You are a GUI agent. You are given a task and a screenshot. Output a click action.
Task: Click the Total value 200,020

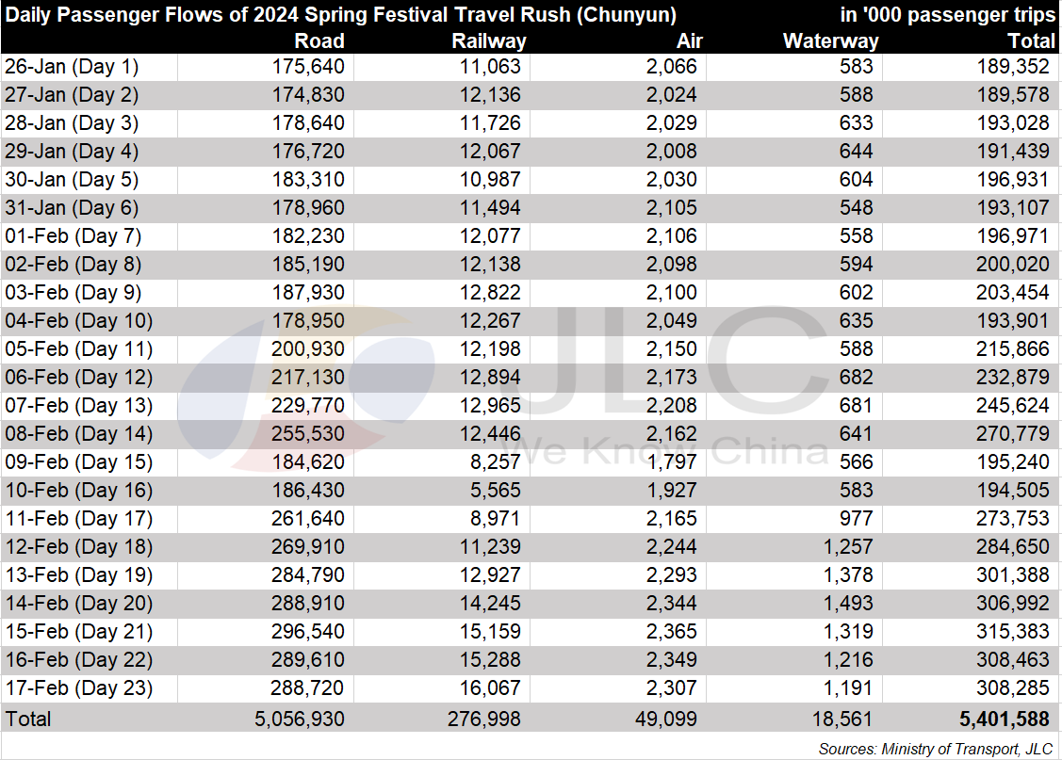point(1013,265)
